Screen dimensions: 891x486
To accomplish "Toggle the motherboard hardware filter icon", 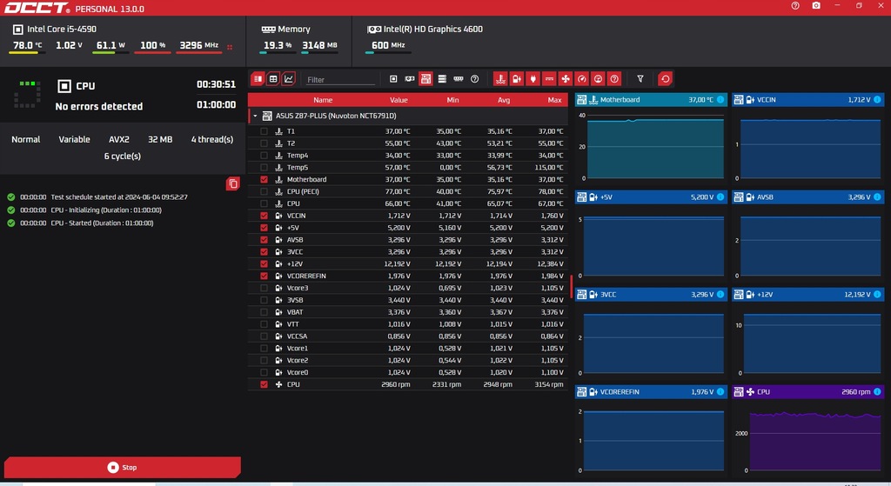I will click(x=425, y=79).
